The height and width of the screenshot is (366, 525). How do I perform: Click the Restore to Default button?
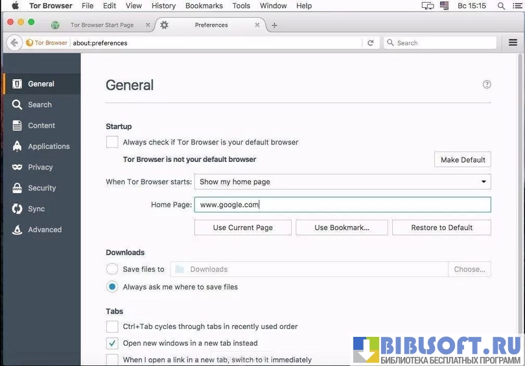(x=441, y=227)
